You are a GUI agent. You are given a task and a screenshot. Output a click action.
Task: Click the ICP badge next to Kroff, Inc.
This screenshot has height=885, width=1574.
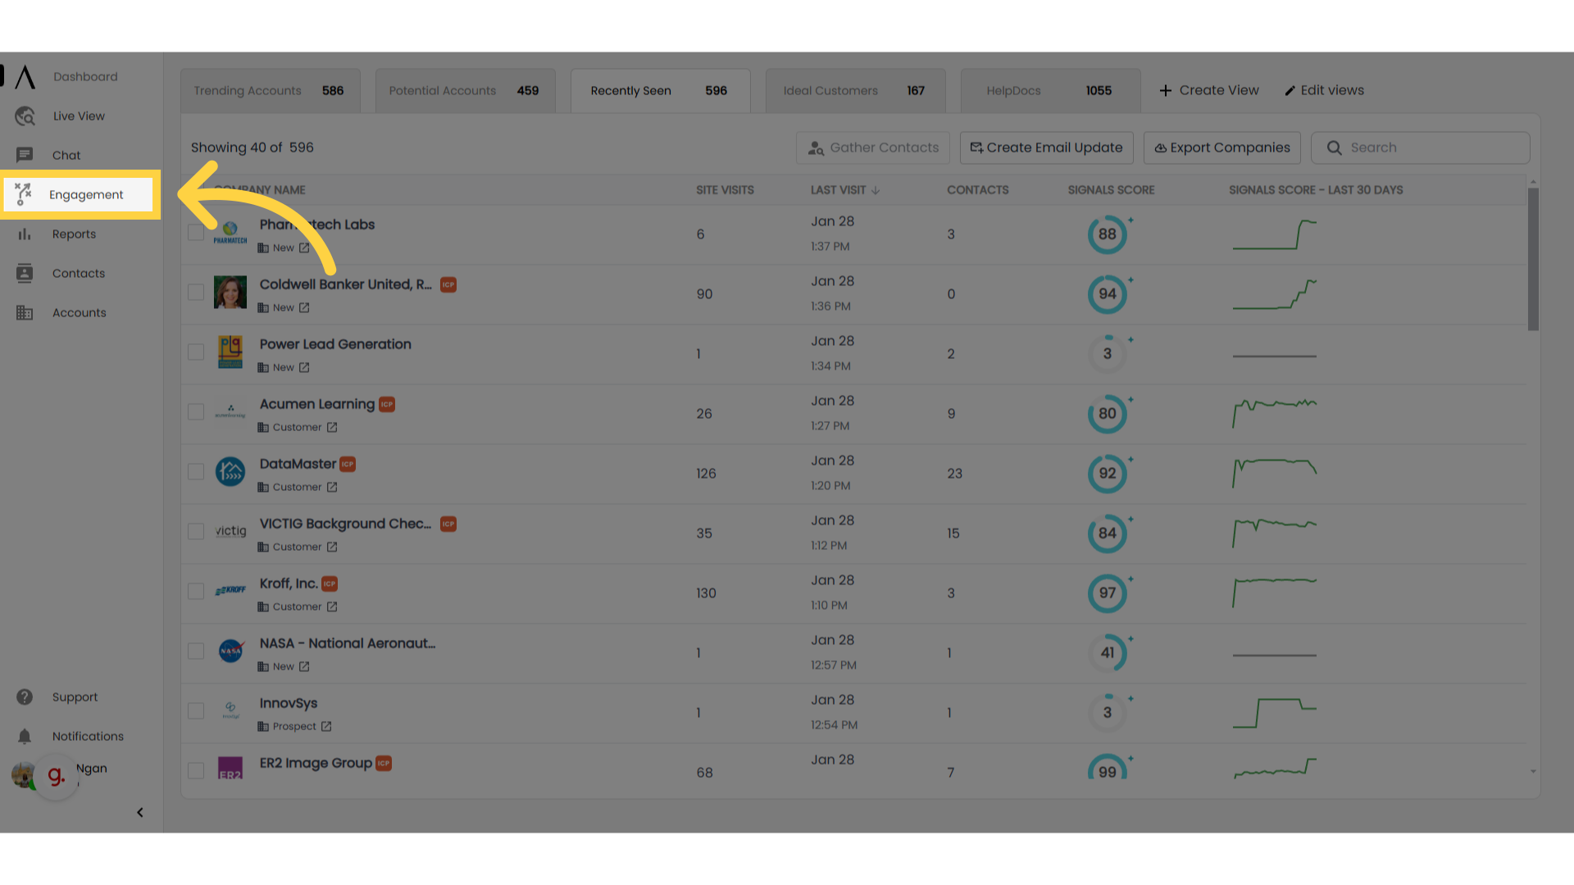[x=330, y=584]
